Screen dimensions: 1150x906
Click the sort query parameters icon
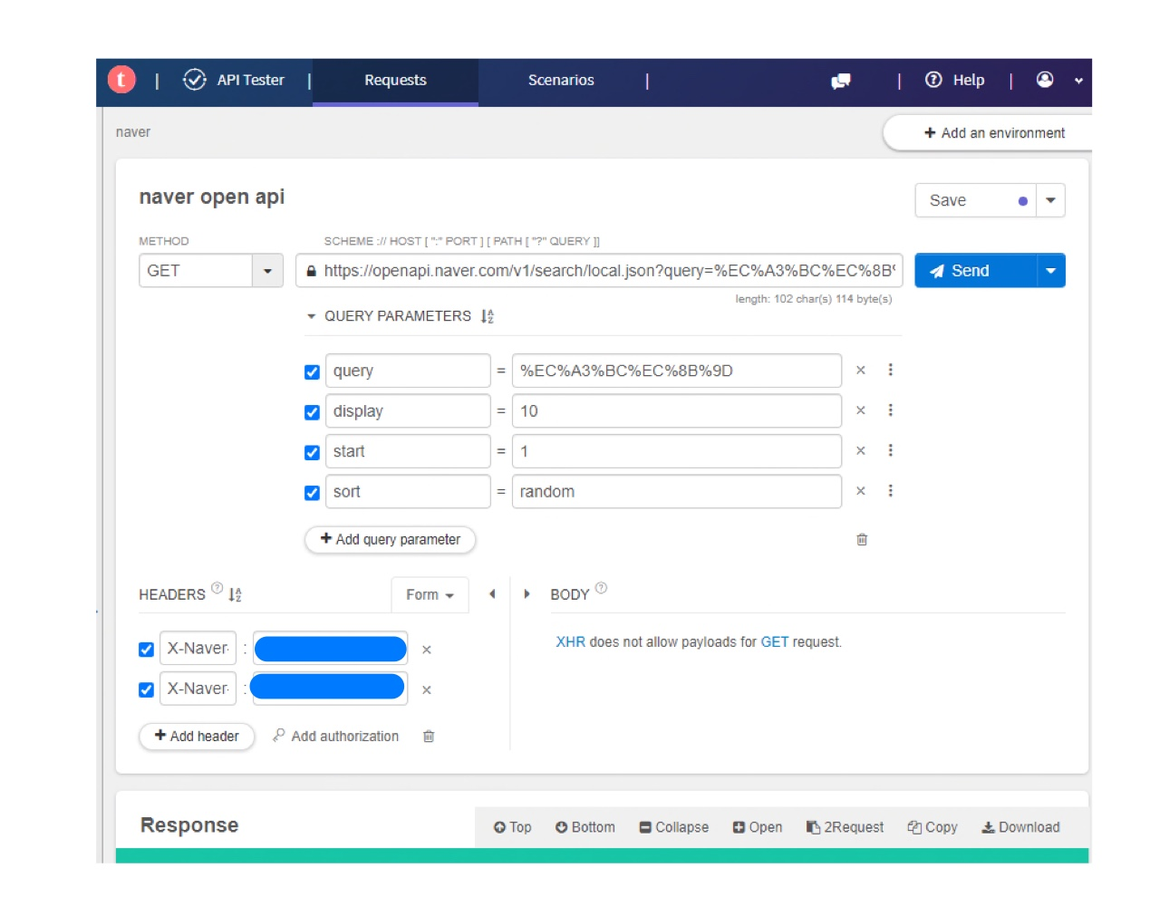pyautogui.click(x=488, y=316)
